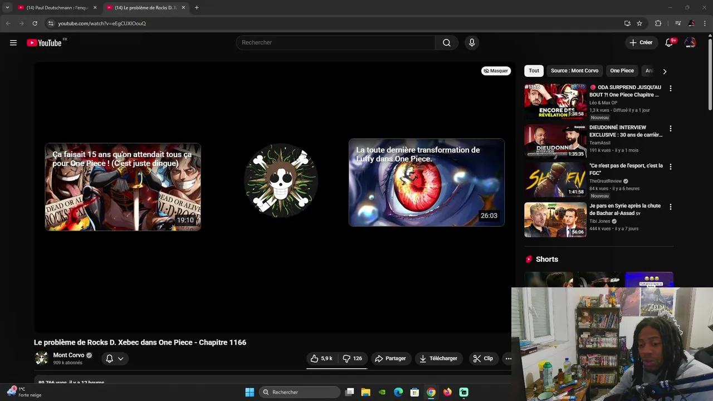The image size is (713, 401).
Task: Launch Firefox from taskbar
Action: point(447,392)
